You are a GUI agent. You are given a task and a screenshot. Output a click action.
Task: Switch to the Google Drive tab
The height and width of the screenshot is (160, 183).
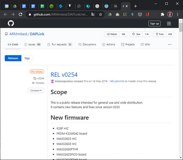point(15,6)
